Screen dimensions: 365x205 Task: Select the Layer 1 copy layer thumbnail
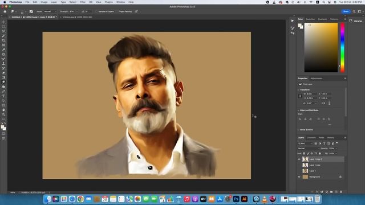[x=305, y=165]
